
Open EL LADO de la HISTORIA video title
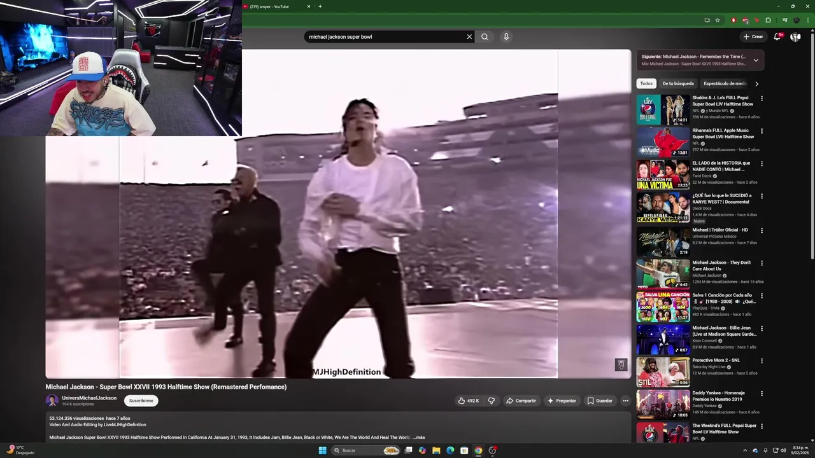pyautogui.click(x=721, y=166)
